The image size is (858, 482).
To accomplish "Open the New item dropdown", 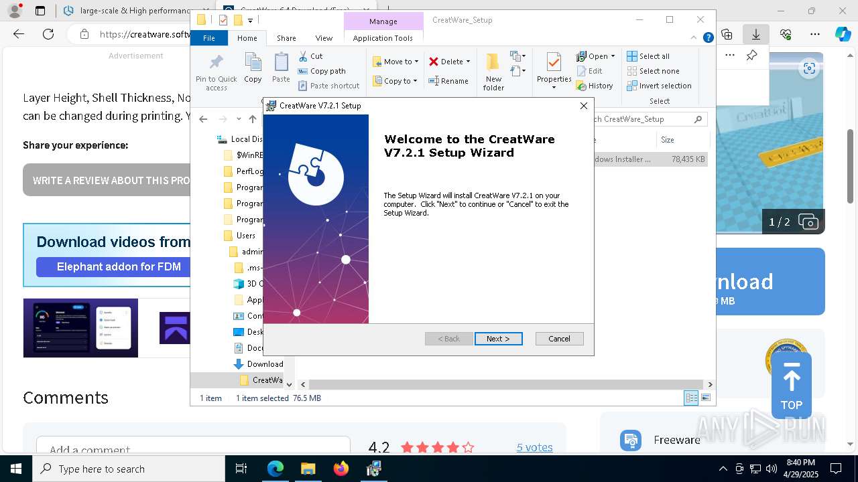I will click(x=518, y=56).
